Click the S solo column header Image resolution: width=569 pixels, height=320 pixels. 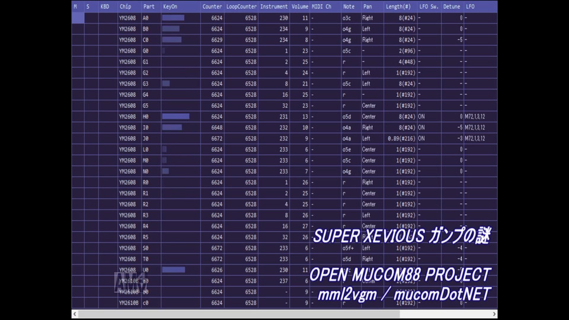(91, 7)
